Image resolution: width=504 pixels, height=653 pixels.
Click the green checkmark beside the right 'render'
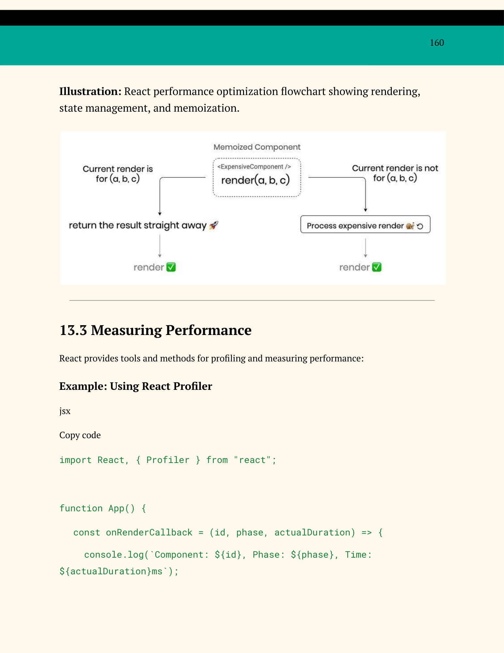click(x=377, y=267)
